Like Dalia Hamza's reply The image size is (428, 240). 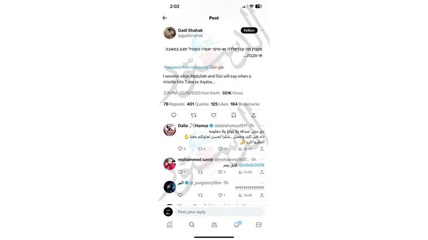(x=220, y=149)
